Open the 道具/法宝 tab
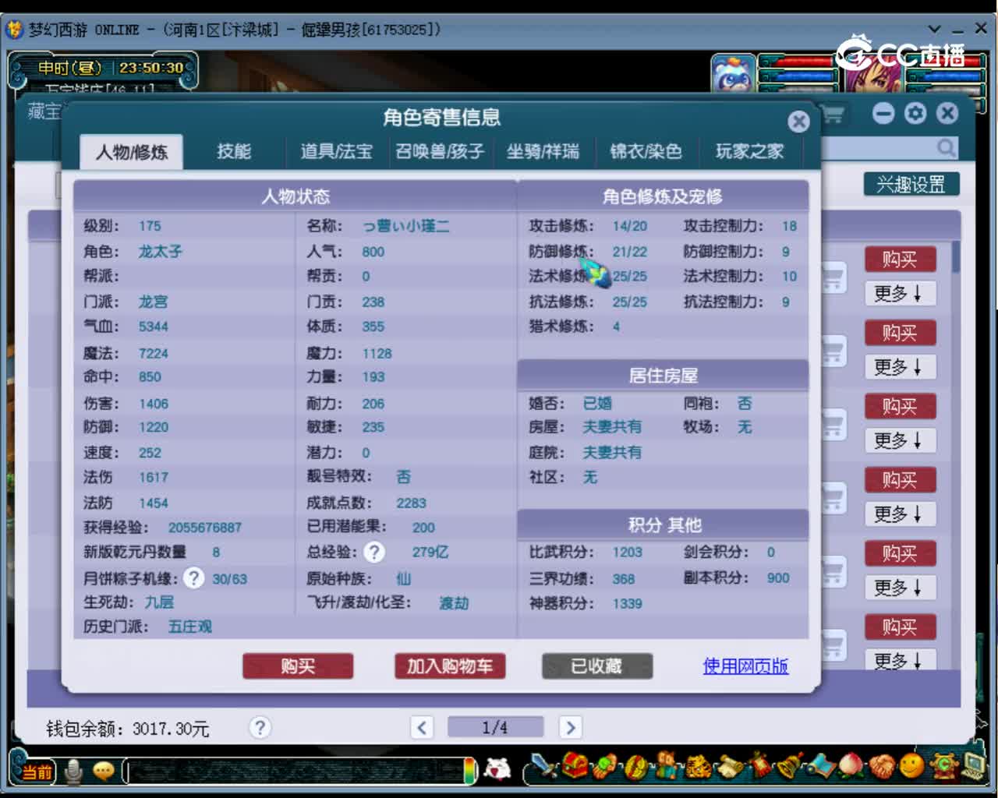The image size is (998, 798). coord(337,151)
